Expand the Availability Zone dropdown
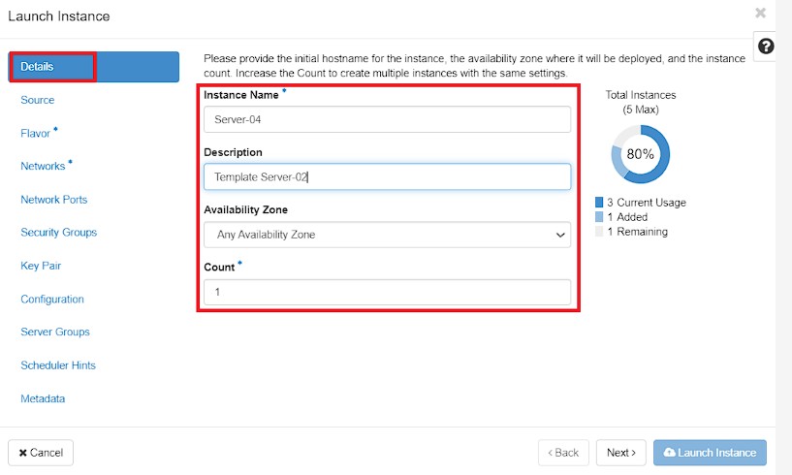 click(x=388, y=235)
